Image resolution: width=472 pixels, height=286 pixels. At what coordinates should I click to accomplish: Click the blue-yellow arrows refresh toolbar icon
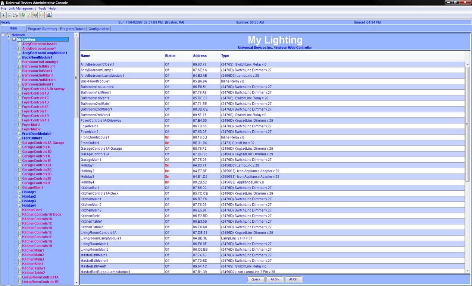click(x=35, y=15)
